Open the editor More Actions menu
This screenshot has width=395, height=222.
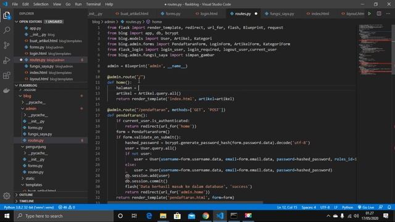[x=388, y=14]
